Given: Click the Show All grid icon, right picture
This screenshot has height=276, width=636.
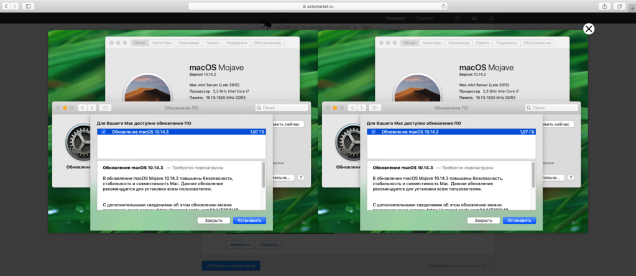Looking at the screenshot, I should (x=375, y=108).
